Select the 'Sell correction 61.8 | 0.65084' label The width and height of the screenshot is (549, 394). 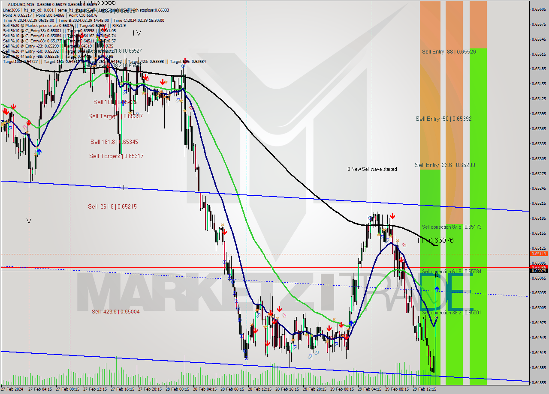point(452,272)
